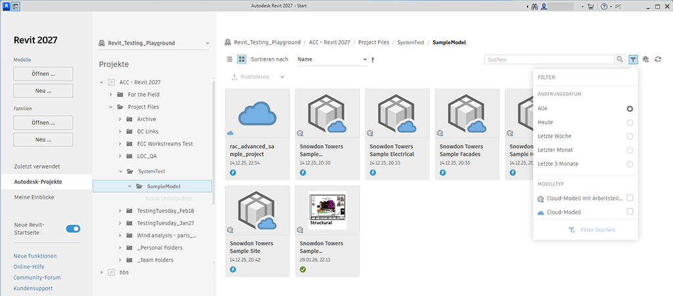The height and width of the screenshot is (296, 673).
Task: Select Autodesk-Projekte section
Action: click(x=46, y=182)
